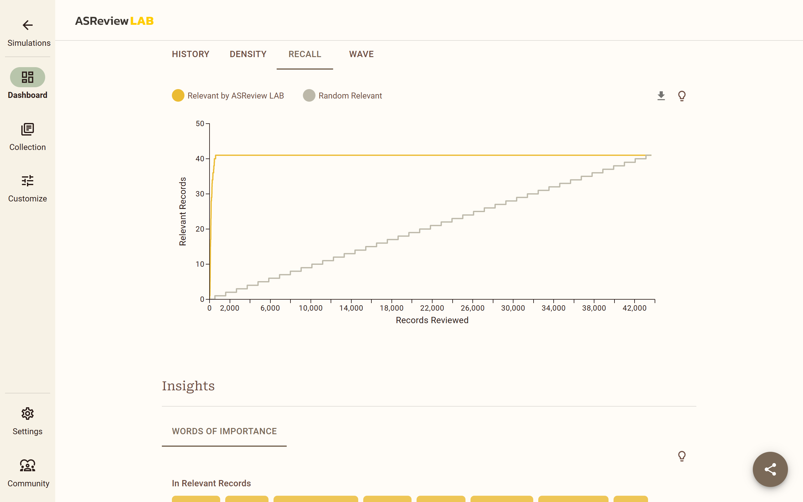This screenshot has width=803, height=502.
Task: Toggle the Random Relevant legend series
Action: coord(343,96)
